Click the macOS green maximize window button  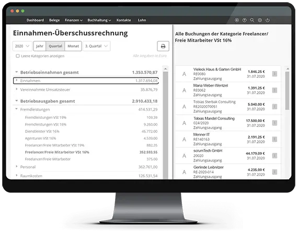point(23,11)
